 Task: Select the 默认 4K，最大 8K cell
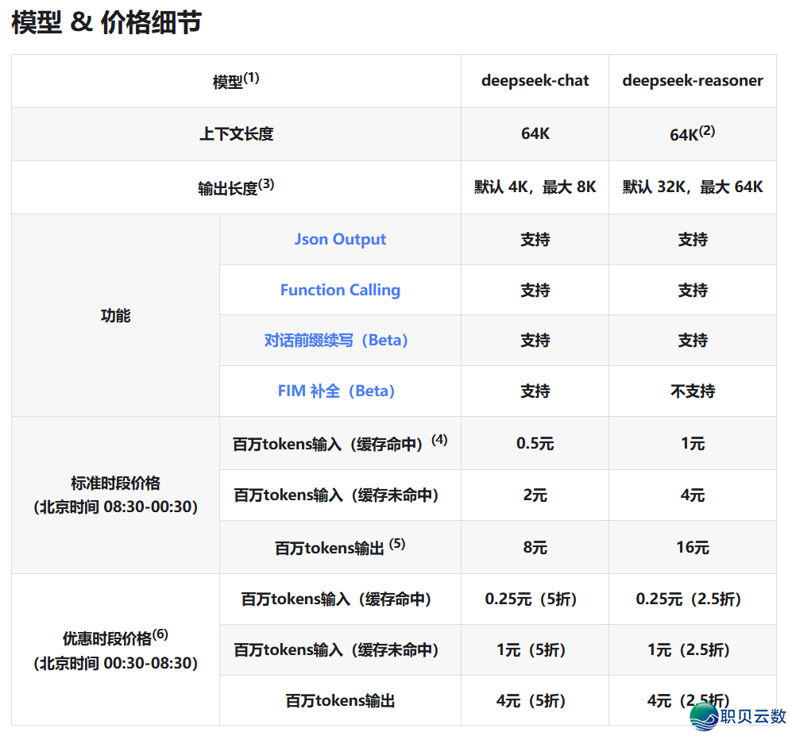pyautogui.click(x=535, y=187)
